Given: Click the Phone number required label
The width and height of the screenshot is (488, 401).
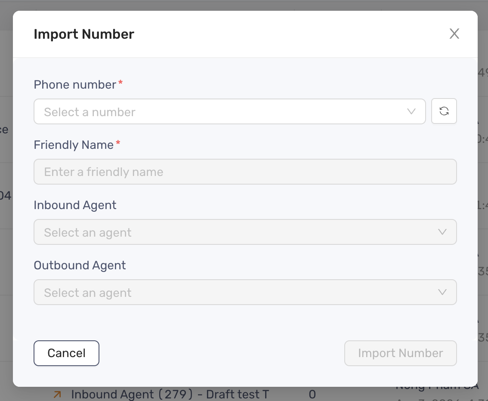Looking at the screenshot, I should (74, 85).
